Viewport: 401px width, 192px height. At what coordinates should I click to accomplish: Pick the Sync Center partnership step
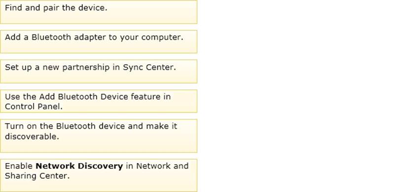[x=99, y=71]
